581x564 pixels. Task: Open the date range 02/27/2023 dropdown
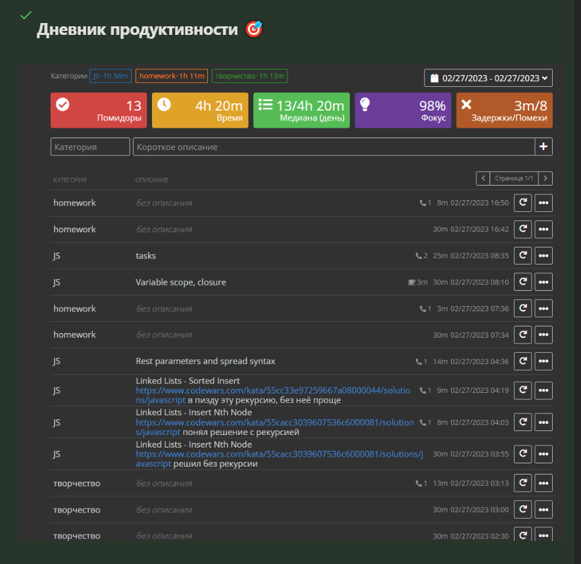pos(488,78)
